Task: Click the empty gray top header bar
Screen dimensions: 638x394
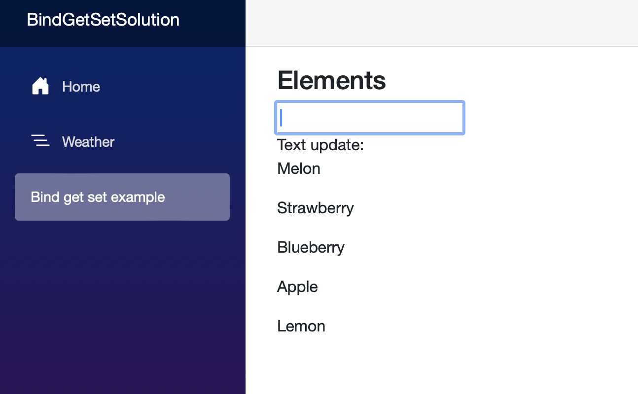Action: 441,23
